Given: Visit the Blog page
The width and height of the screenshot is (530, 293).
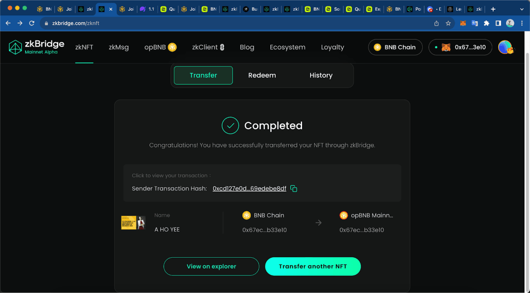Looking at the screenshot, I should (x=247, y=47).
